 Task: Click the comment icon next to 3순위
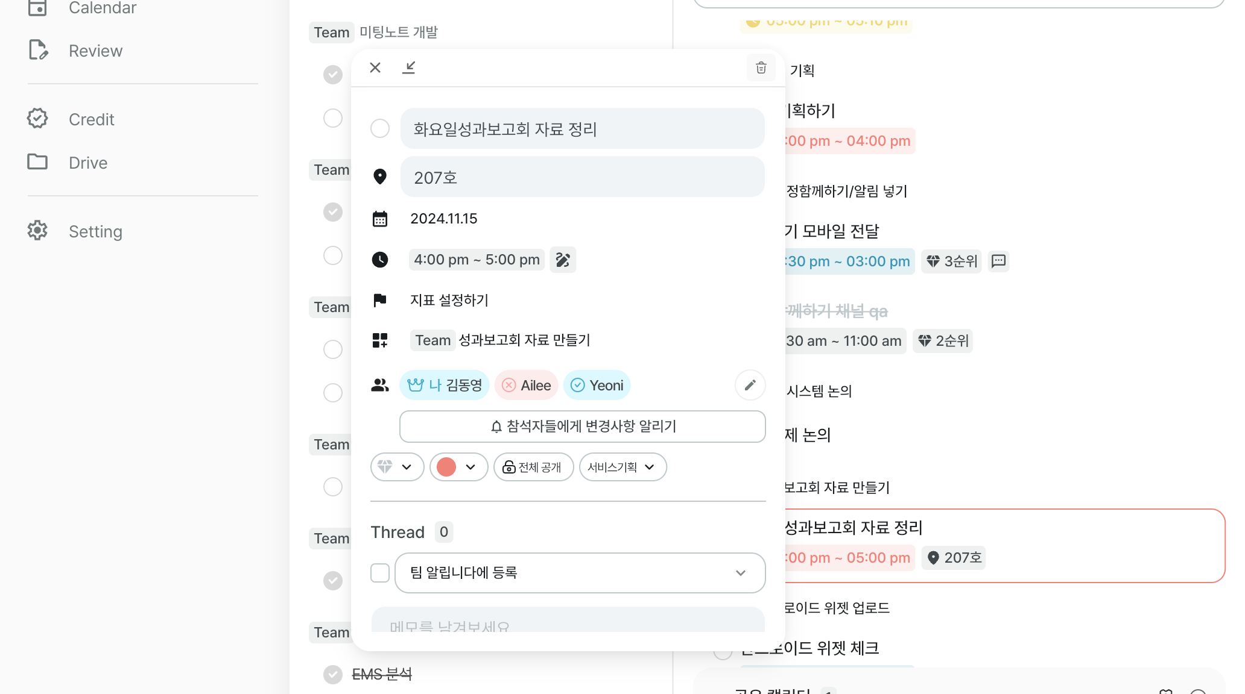tap(999, 261)
